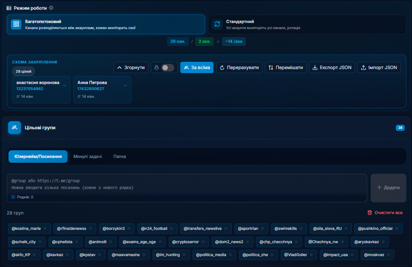Open the Минулі задачі tab
This screenshot has width=412, height=267.
[x=87, y=156]
